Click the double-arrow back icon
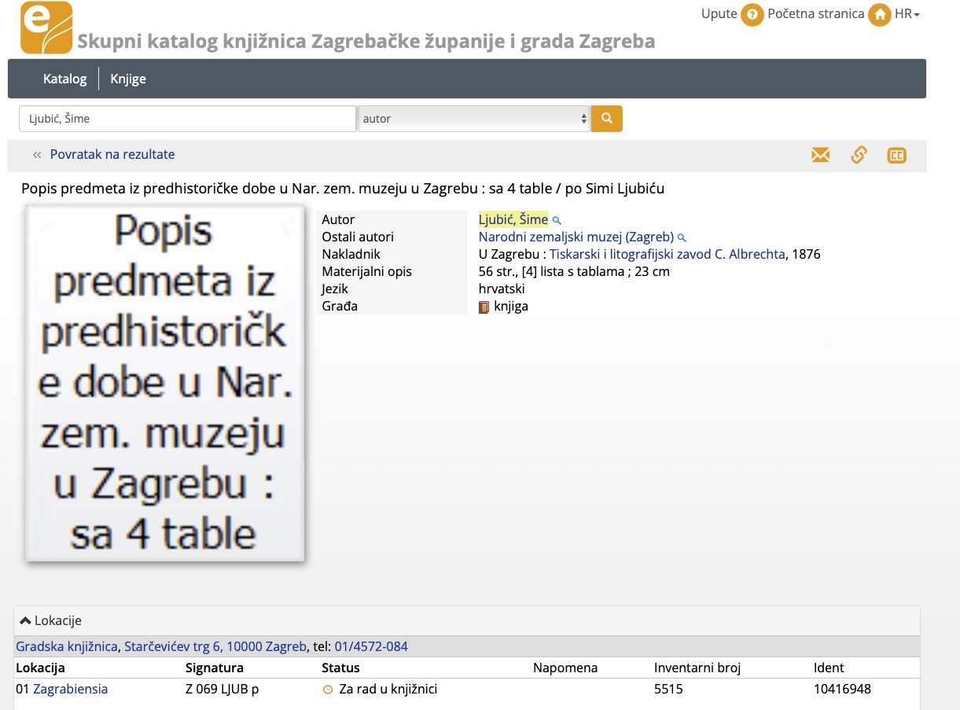This screenshot has width=960, height=710. (x=37, y=155)
